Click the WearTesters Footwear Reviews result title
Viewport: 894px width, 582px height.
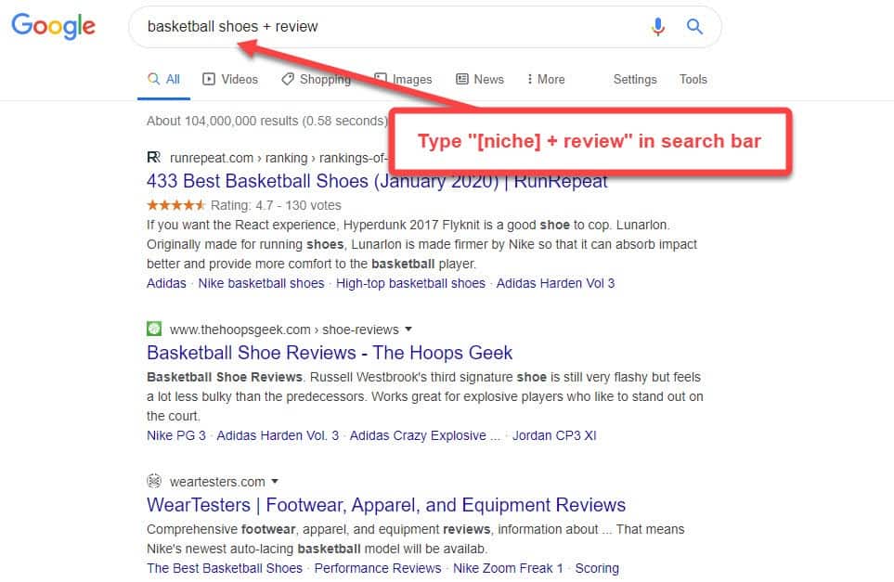click(x=386, y=505)
